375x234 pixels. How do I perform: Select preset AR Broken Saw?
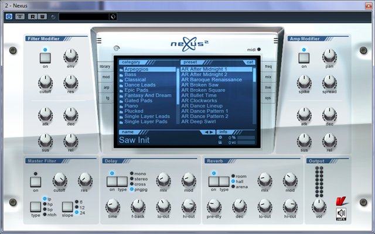tap(216, 85)
